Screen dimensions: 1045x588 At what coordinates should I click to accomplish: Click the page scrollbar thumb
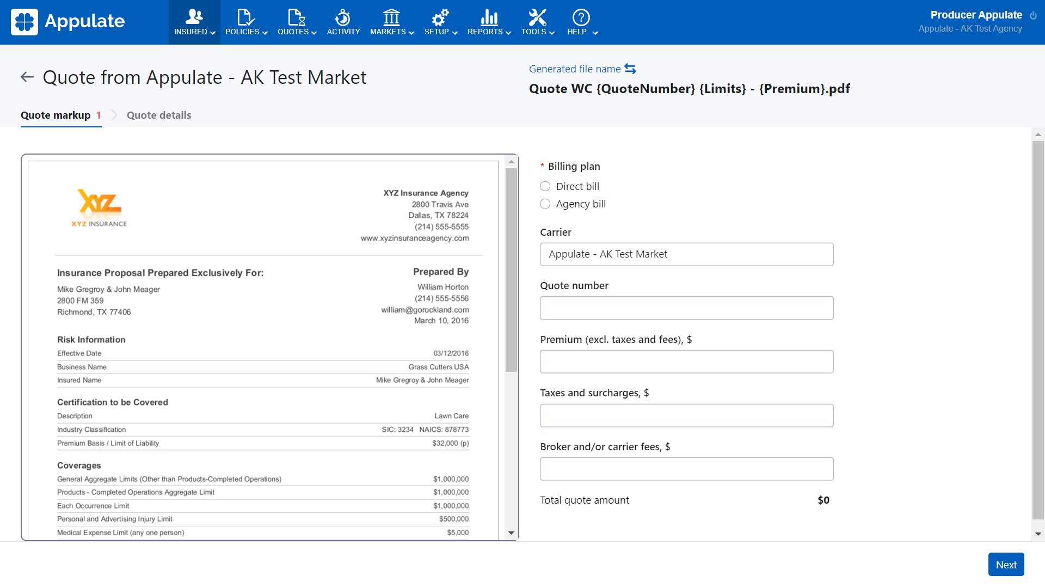click(1038, 330)
